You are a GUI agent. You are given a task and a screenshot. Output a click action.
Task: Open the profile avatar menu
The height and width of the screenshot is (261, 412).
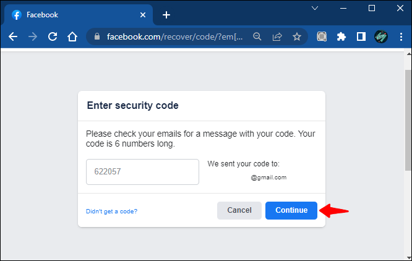(x=380, y=36)
